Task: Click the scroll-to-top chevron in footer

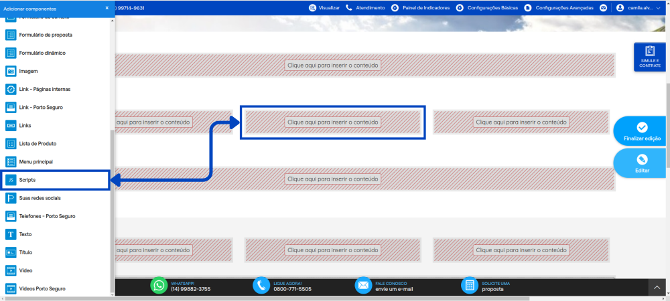Action: pyautogui.click(x=657, y=288)
